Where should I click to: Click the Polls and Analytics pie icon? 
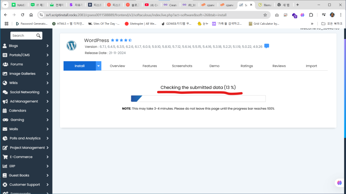tap(5, 138)
